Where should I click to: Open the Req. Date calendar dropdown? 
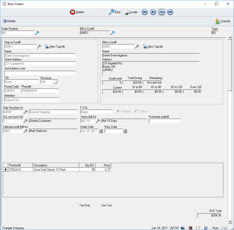click(125, 131)
